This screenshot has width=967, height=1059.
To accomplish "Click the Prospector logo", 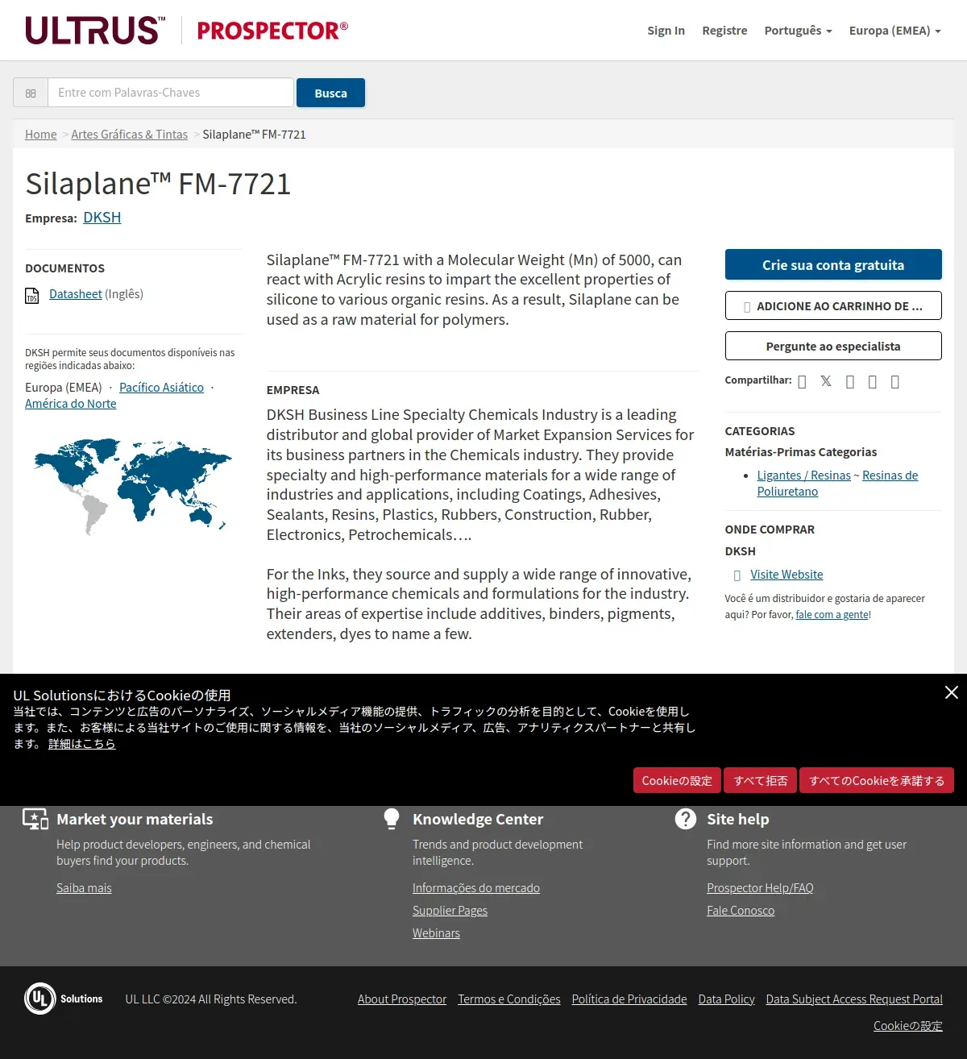I will [x=272, y=31].
